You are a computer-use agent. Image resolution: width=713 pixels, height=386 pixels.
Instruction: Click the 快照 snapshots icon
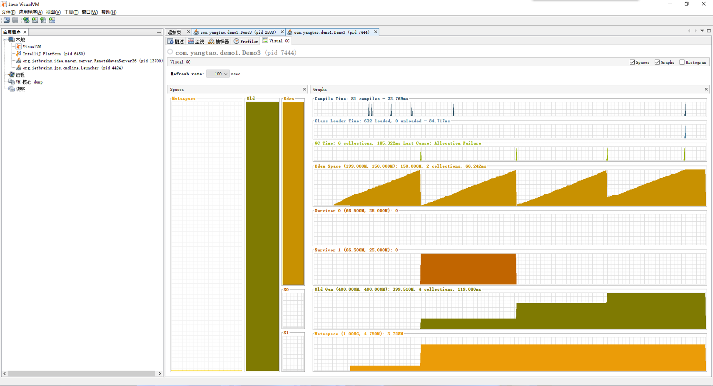tap(12, 89)
